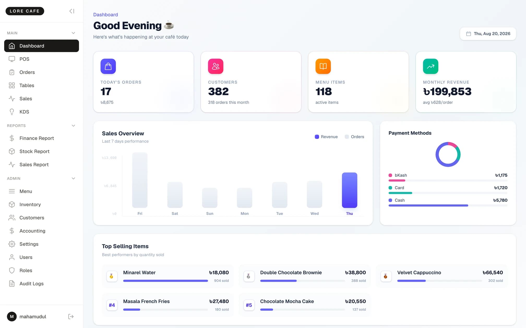
Task: Click the orange menu book icon
Action: tap(323, 66)
